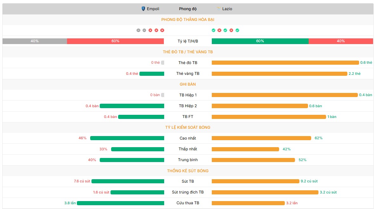Click the THẺ ĐỎ TB / THẺ VÀNG TB heading
The height and width of the screenshot is (209, 375).
click(188, 52)
